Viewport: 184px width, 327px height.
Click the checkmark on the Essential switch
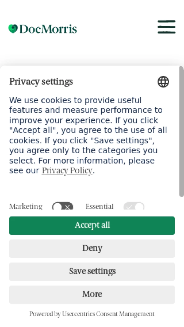click(129, 207)
